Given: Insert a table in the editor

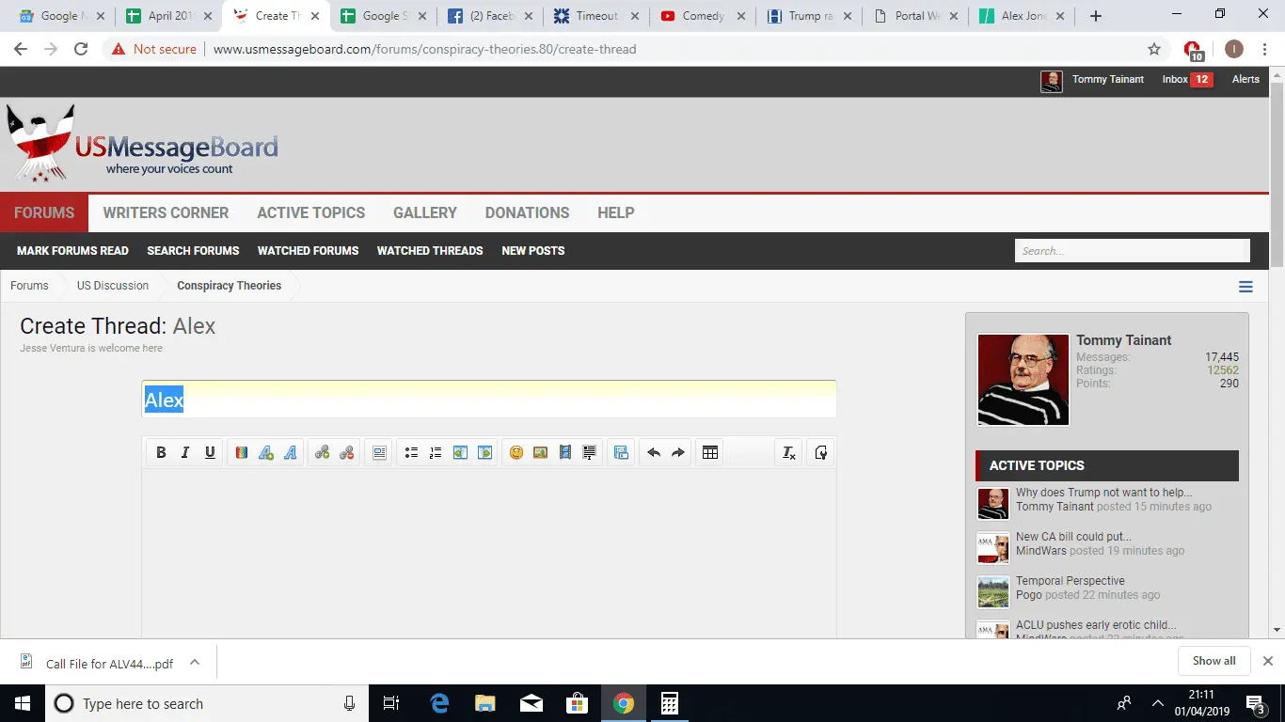Looking at the screenshot, I should 710,453.
